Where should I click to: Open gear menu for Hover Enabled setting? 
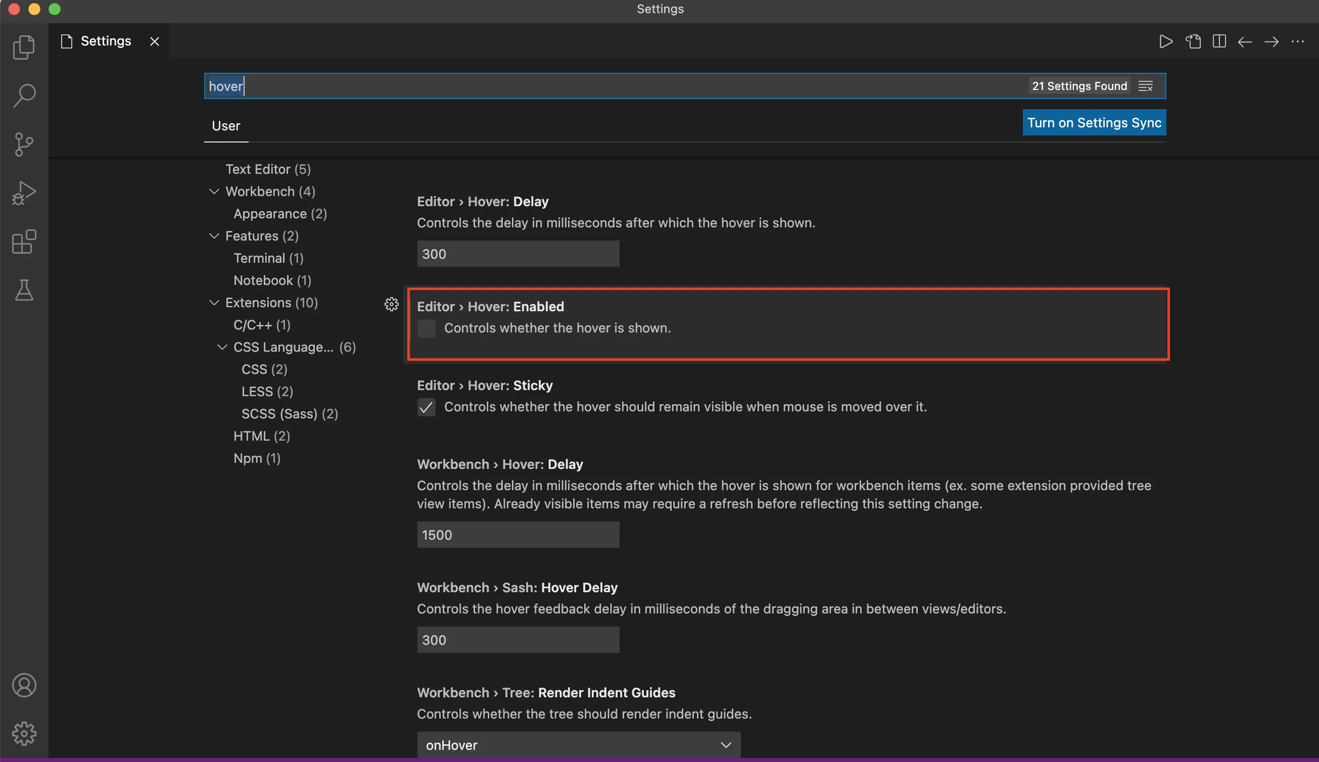point(392,304)
